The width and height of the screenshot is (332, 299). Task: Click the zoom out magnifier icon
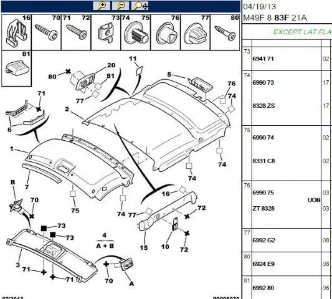[120, 6]
